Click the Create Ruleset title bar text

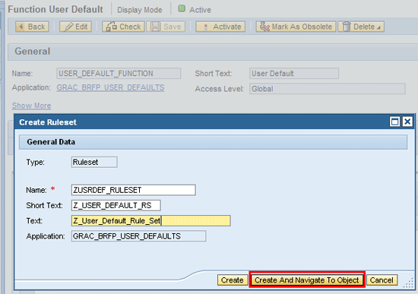[48, 122]
